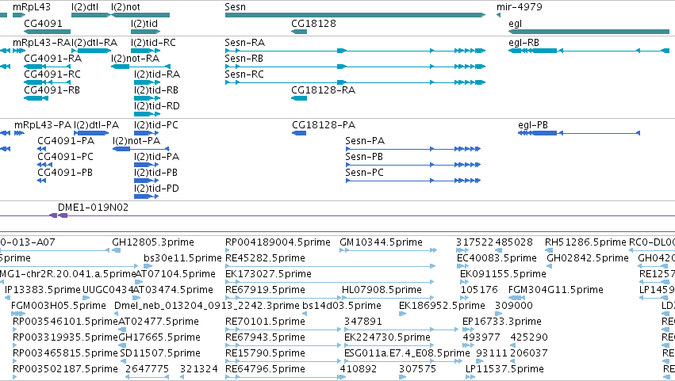Click the l(2)not gene label
This screenshot has height=381, width=675.
125,7
